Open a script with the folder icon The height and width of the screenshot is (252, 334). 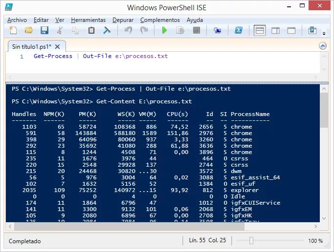pyautogui.click(x=29, y=30)
